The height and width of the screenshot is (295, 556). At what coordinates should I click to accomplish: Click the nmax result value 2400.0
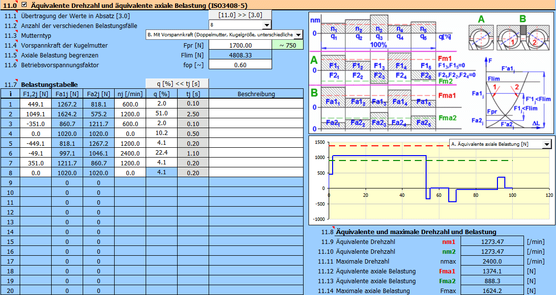[493, 262]
